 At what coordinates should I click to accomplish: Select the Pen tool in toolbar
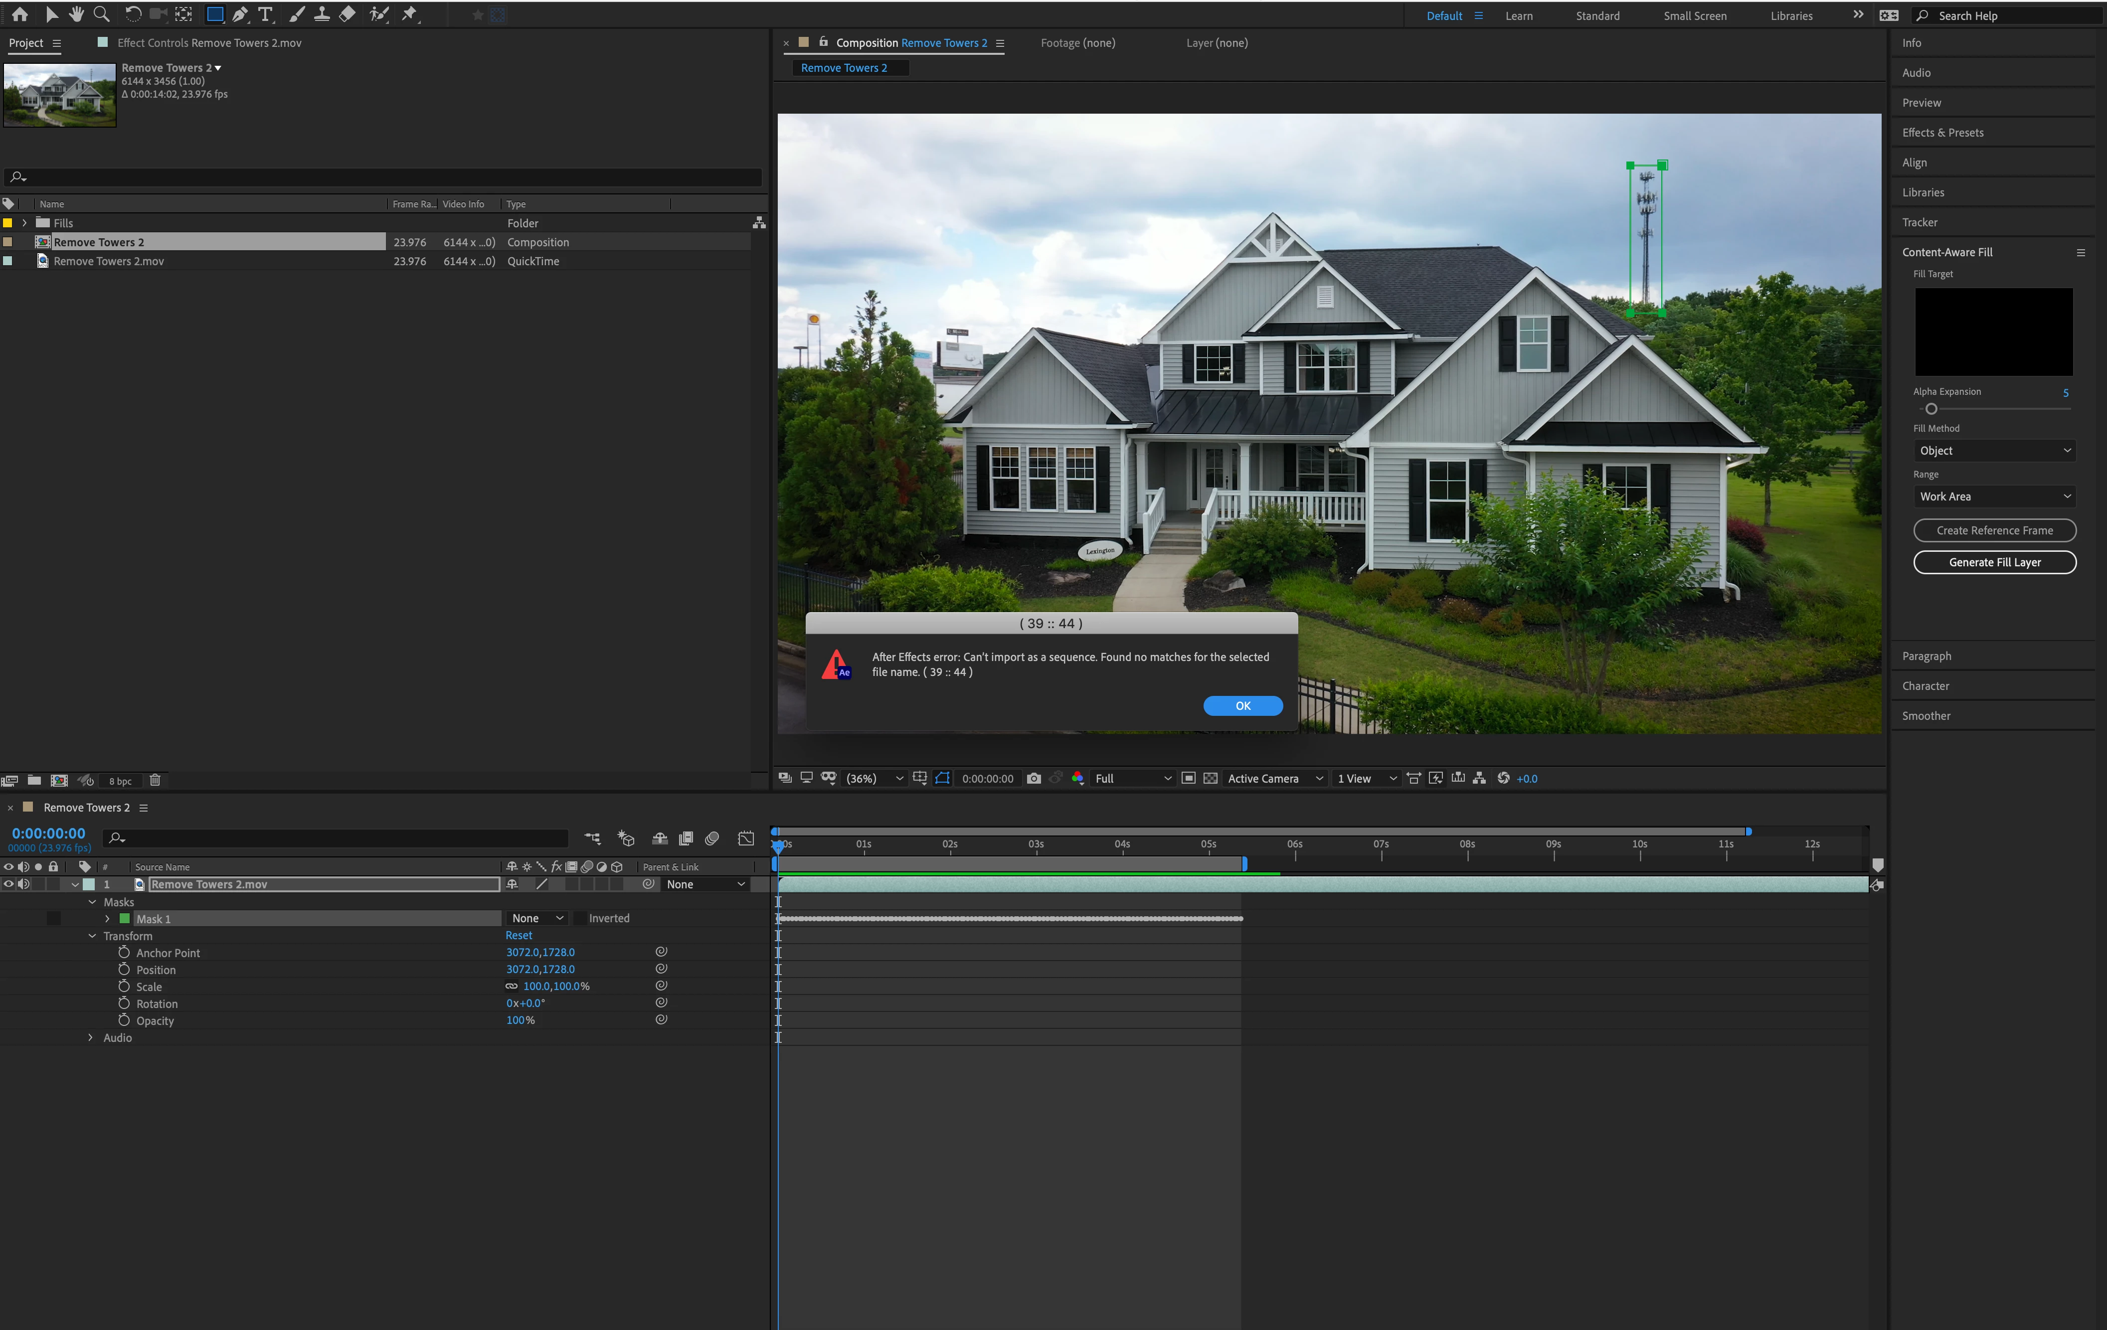coord(239,14)
